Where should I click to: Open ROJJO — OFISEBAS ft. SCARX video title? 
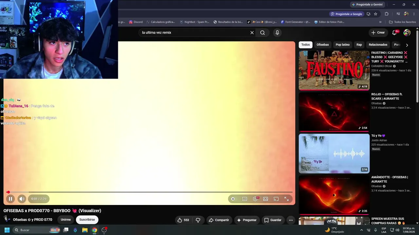click(x=387, y=96)
